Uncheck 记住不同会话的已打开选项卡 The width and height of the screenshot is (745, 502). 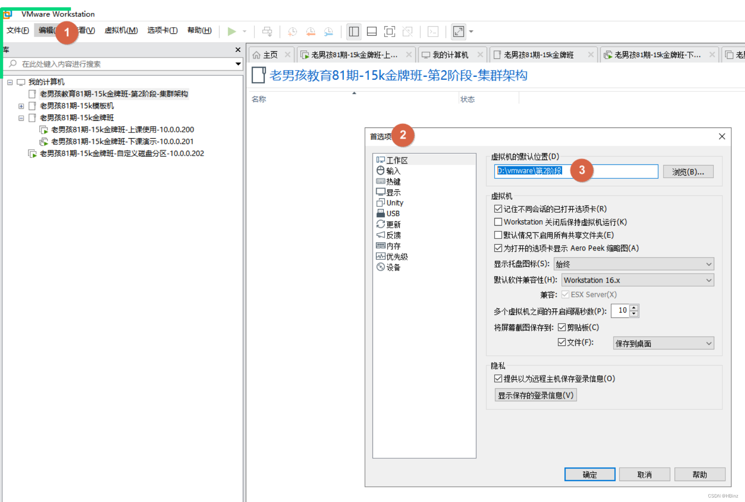coord(498,209)
